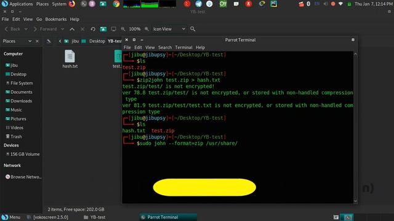Open the file manager File menu

click(5, 19)
